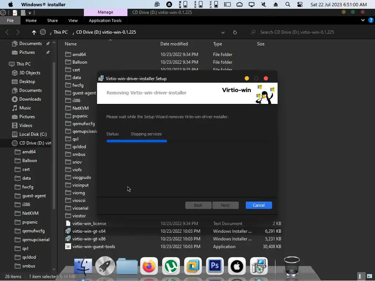
Task: Navigate forward in File Explorer
Action: click(18, 32)
